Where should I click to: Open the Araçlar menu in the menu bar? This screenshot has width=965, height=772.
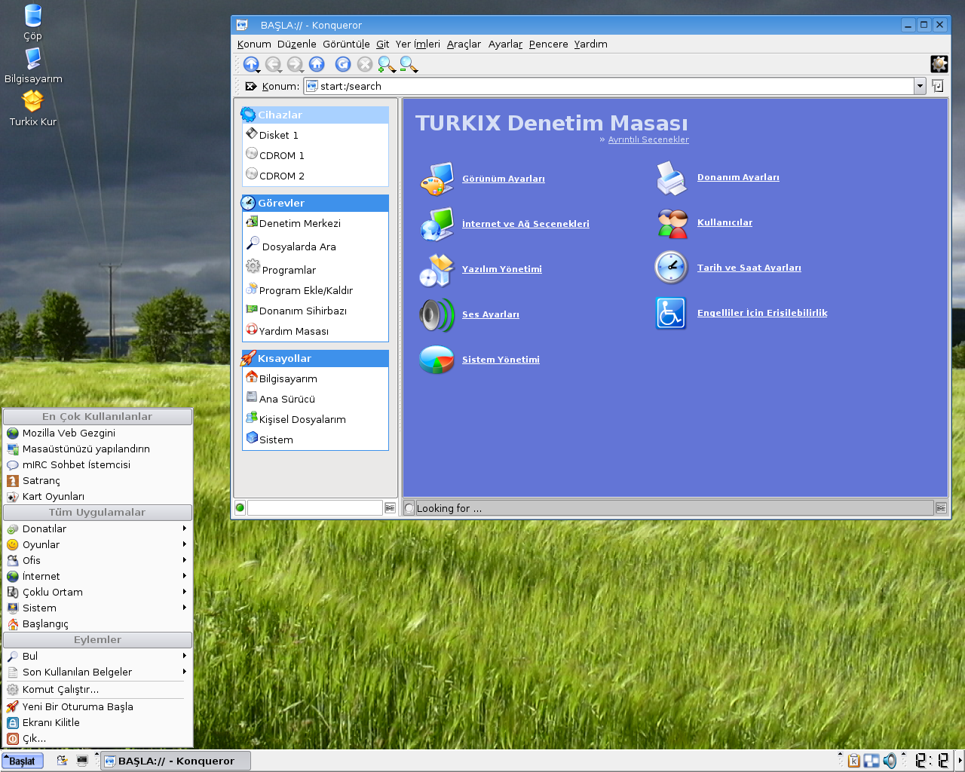click(x=463, y=44)
